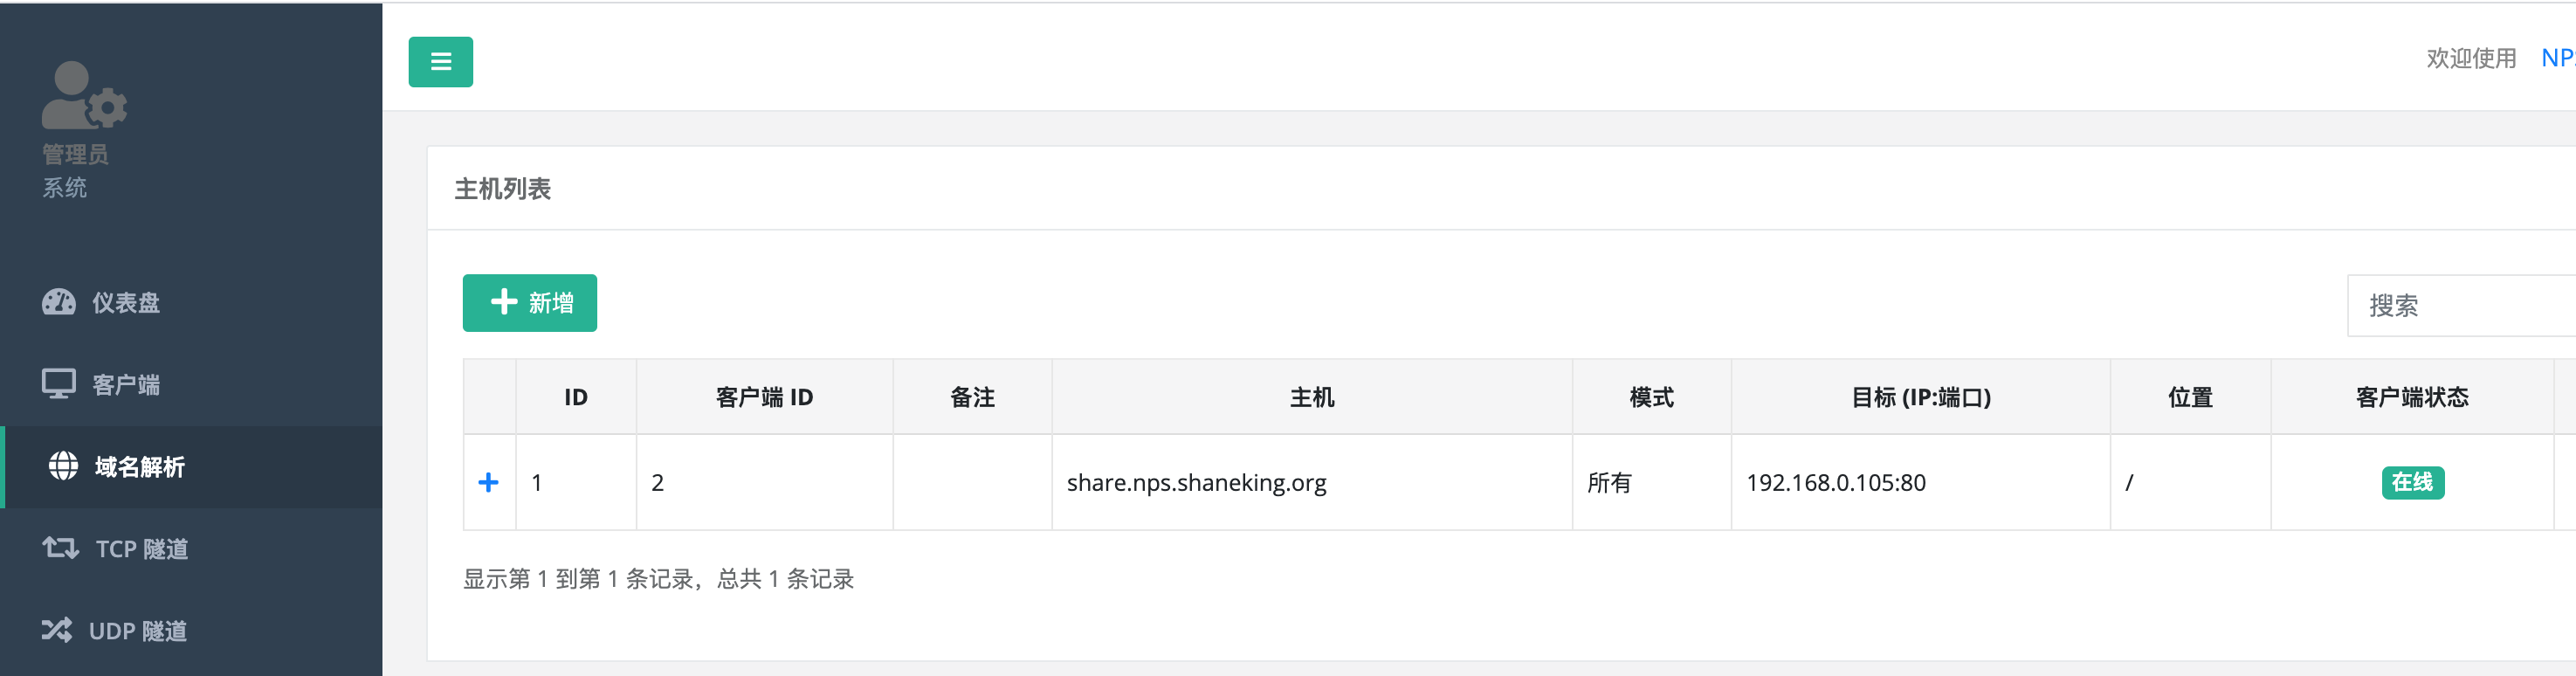Click the NPS link in header

2558,58
